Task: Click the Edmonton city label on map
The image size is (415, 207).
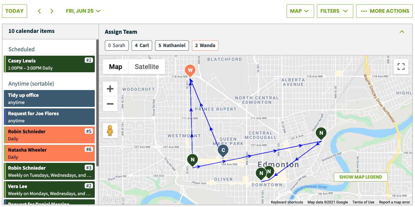Action: point(278,164)
